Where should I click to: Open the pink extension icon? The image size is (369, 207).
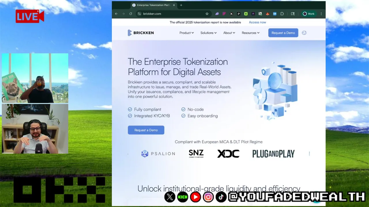[x=224, y=14]
